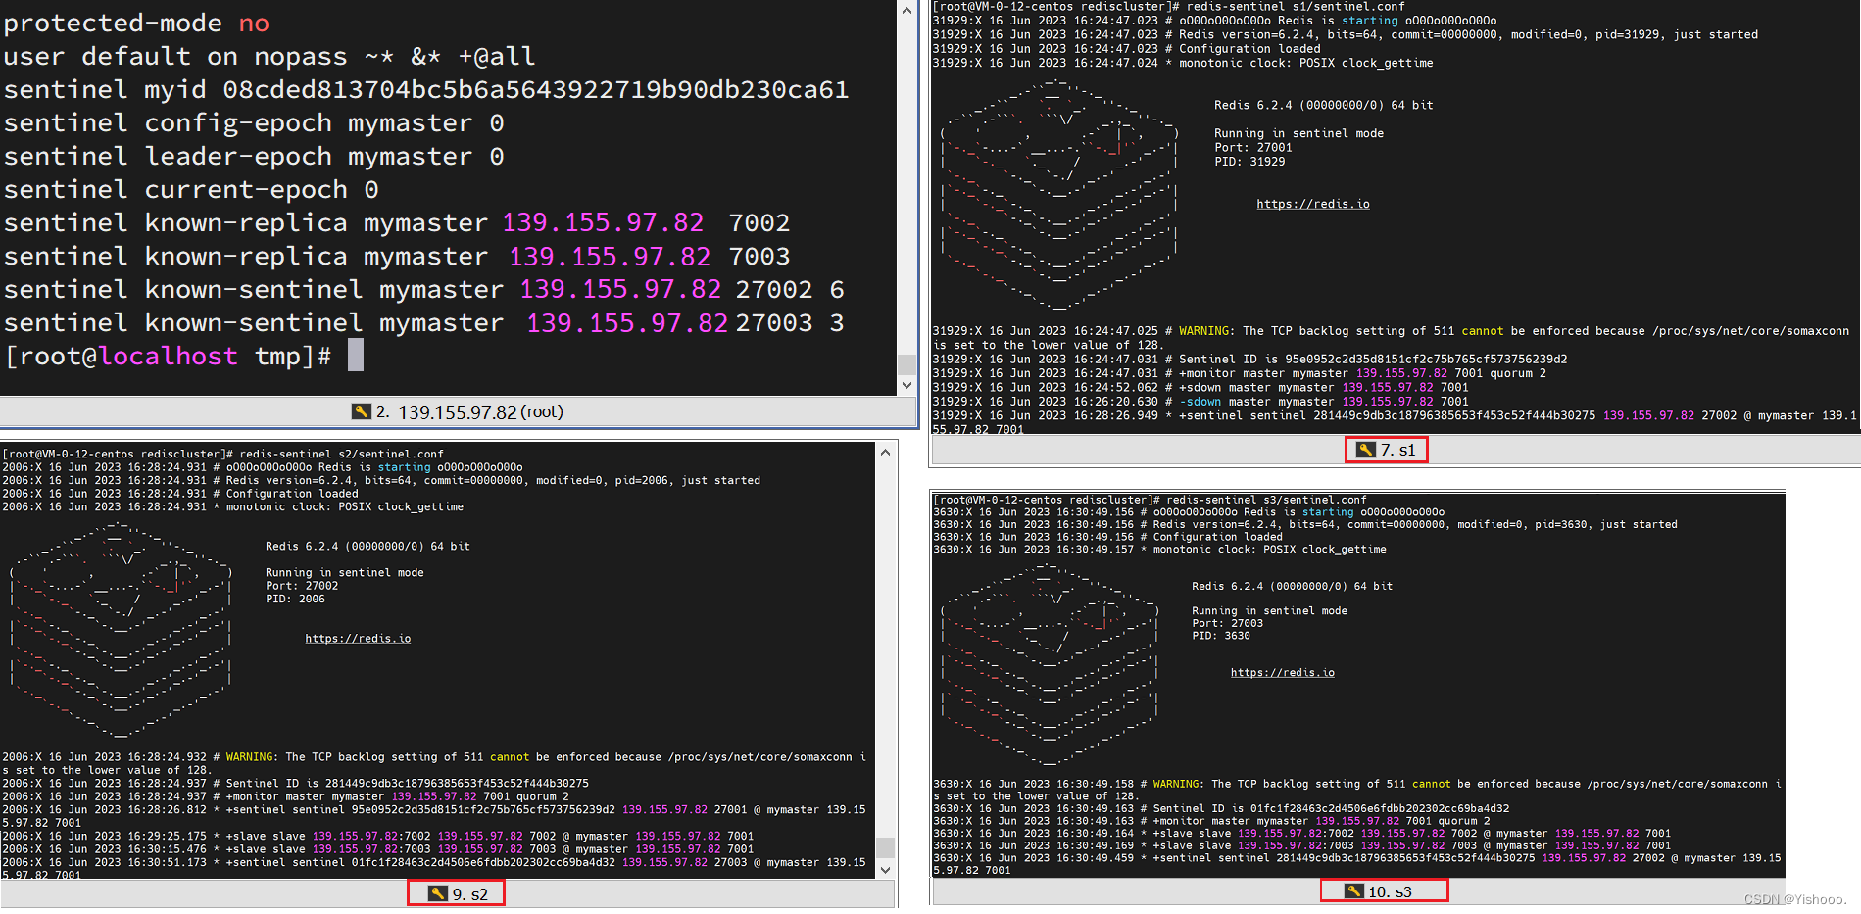This screenshot has width=1861, height=914.
Task: Click the wrench icon on the 139.155.97.82 tab
Action: pyautogui.click(x=361, y=411)
